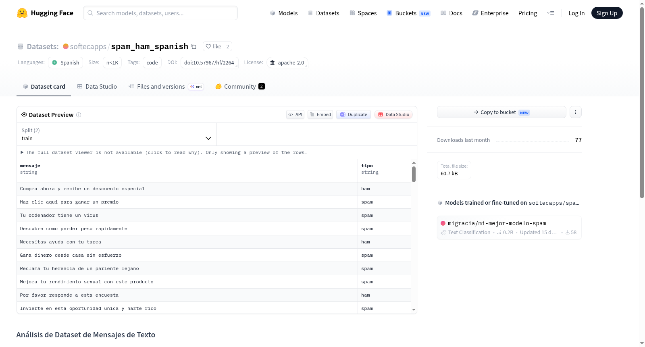This screenshot has height=347, width=645.
Task: Open the three-dot more options menu
Action: pos(576,112)
